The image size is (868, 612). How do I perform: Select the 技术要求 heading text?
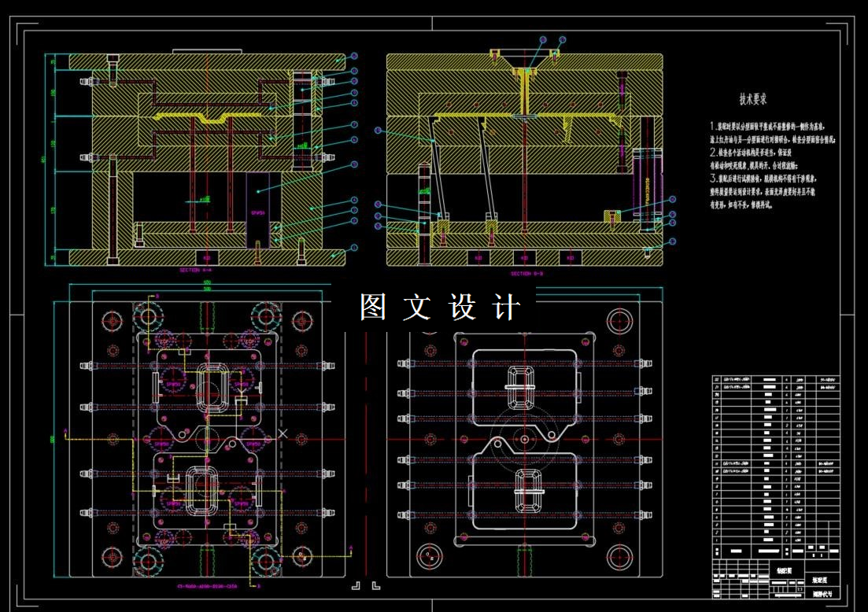(753, 100)
